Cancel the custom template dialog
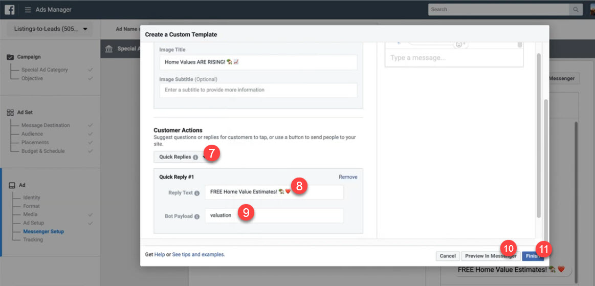 [x=448, y=256]
